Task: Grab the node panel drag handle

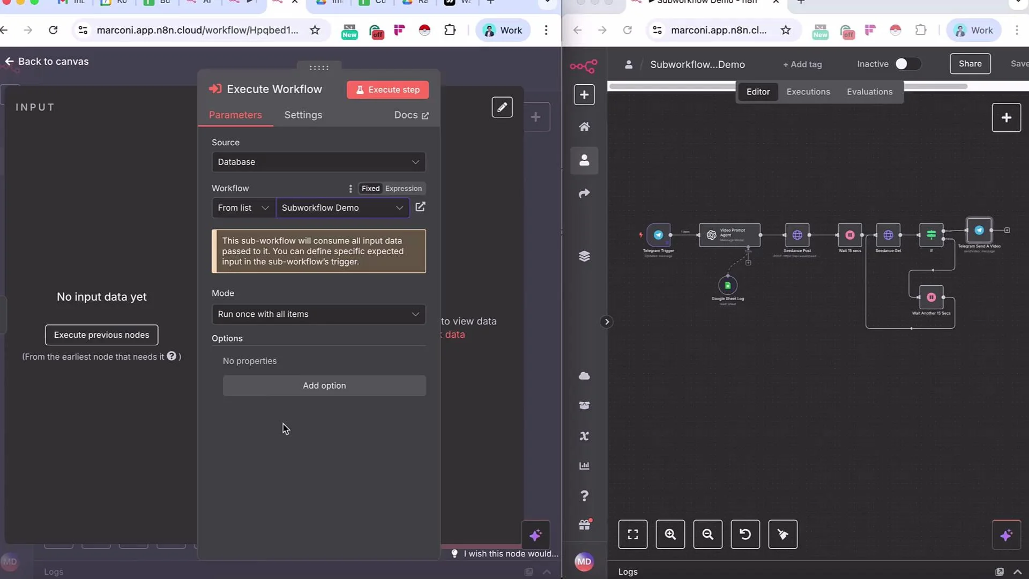Action: click(x=319, y=68)
